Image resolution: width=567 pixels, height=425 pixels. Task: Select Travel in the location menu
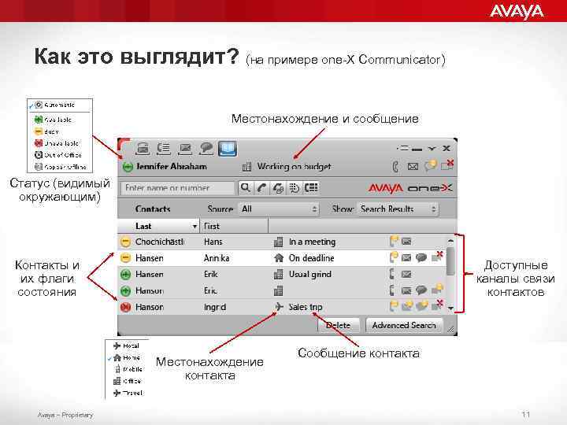(128, 393)
